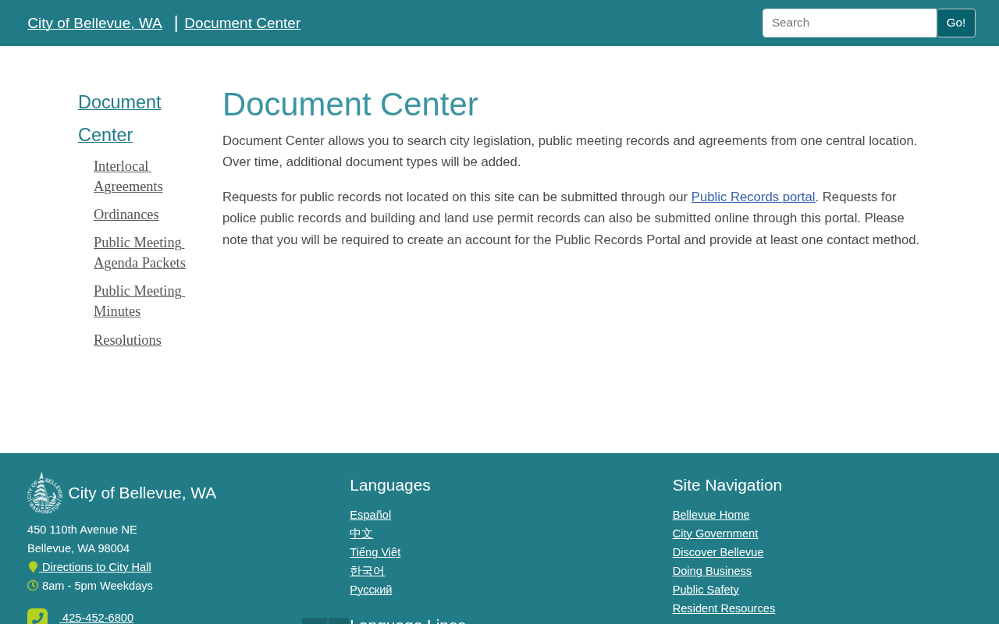Click the Go! search button
Viewport: 999px width, 624px height.
[x=956, y=23]
